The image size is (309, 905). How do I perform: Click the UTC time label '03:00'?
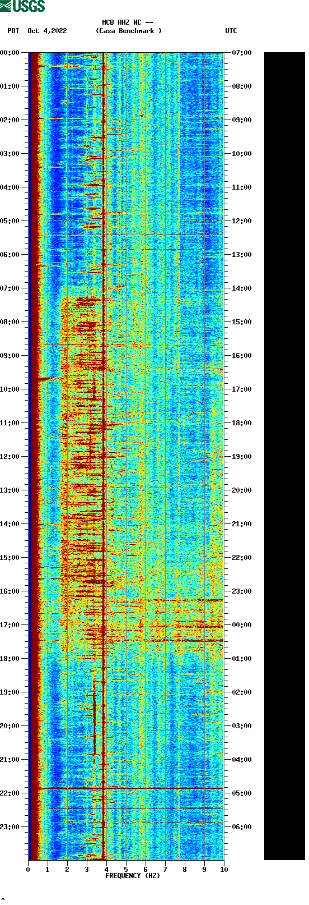242,726
